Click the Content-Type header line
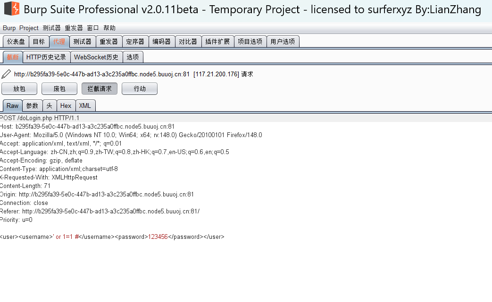This screenshot has height=302, width=492. coord(59,169)
